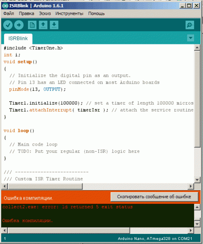Create a new sketch with page icon

32,25
